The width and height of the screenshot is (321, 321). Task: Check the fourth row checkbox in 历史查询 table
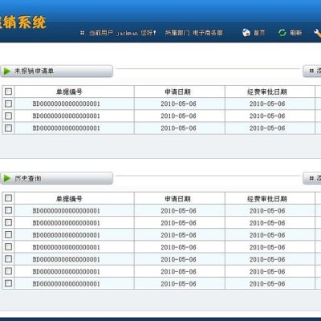tap(8, 246)
